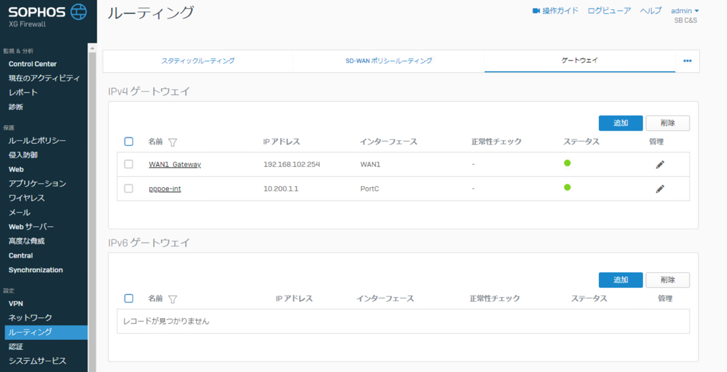Open レポート in the sidebar
The width and height of the screenshot is (727, 372).
pyautogui.click(x=23, y=92)
